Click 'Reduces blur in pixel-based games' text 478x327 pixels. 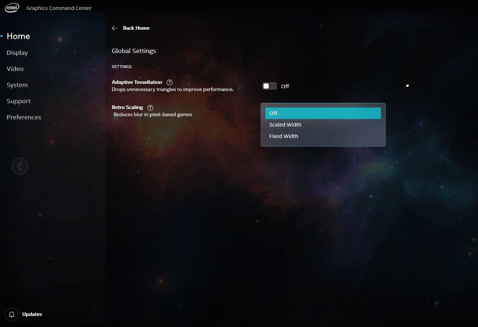tap(153, 114)
